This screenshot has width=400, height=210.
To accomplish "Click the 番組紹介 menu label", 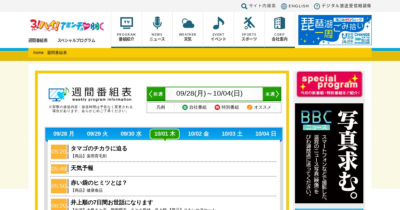I will click(126, 39).
